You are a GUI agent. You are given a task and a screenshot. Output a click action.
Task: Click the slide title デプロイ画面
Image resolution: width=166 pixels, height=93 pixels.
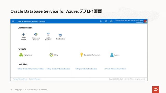91,11
